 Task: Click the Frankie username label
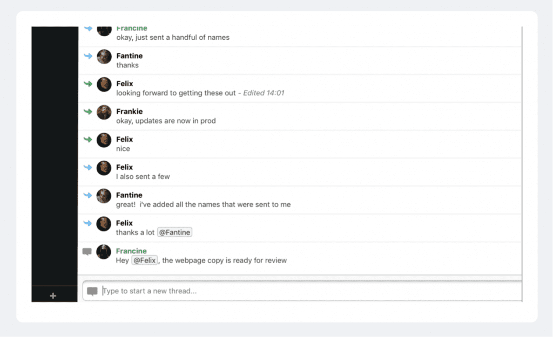(130, 111)
